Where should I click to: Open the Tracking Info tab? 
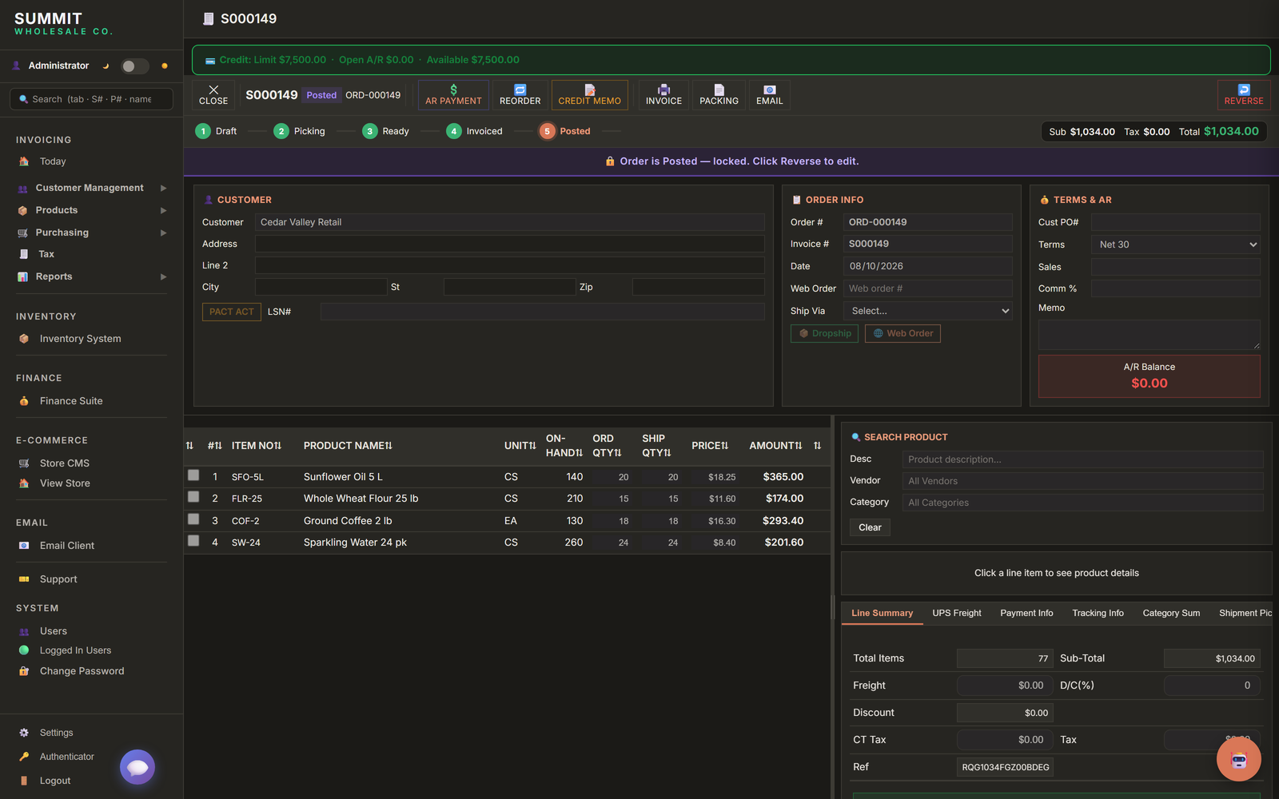tap(1098, 613)
